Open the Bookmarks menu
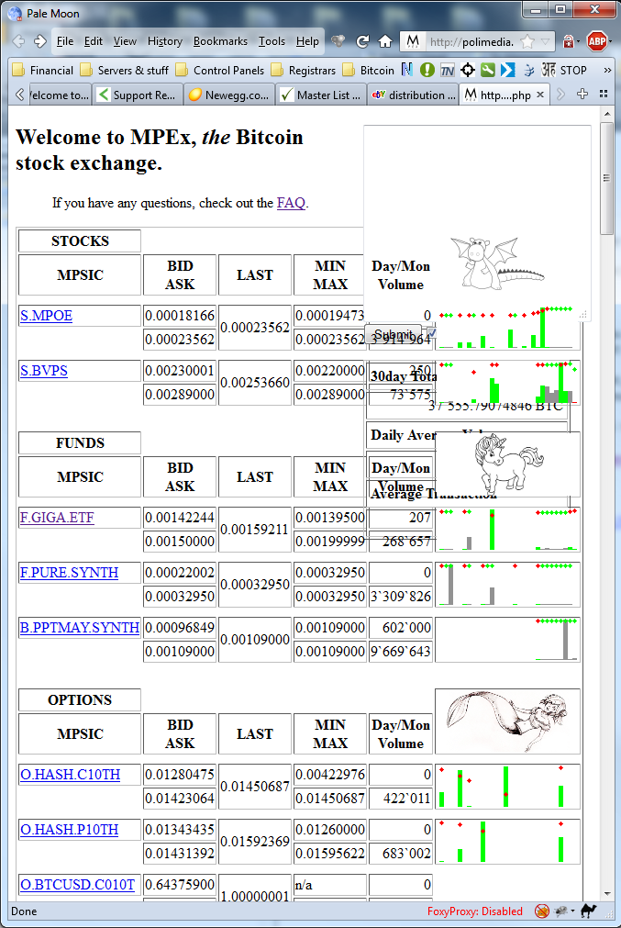621x928 pixels. (220, 41)
